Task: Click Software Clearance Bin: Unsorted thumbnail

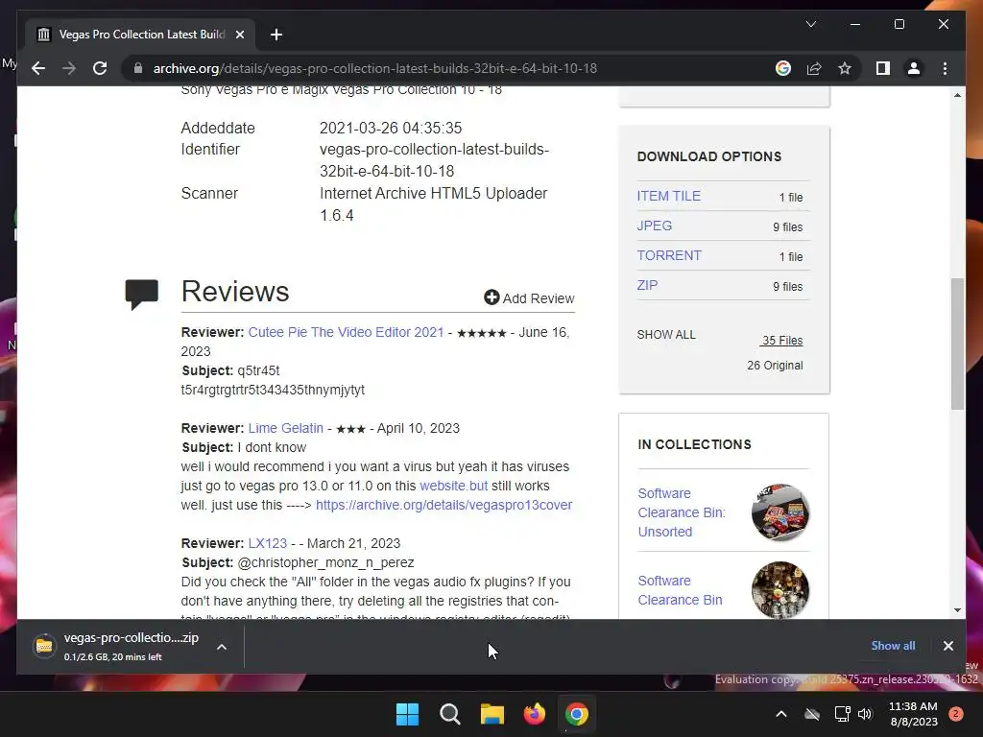Action: click(780, 512)
